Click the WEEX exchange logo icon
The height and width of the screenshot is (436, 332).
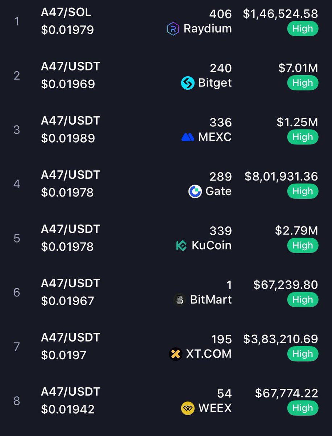(x=188, y=408)
